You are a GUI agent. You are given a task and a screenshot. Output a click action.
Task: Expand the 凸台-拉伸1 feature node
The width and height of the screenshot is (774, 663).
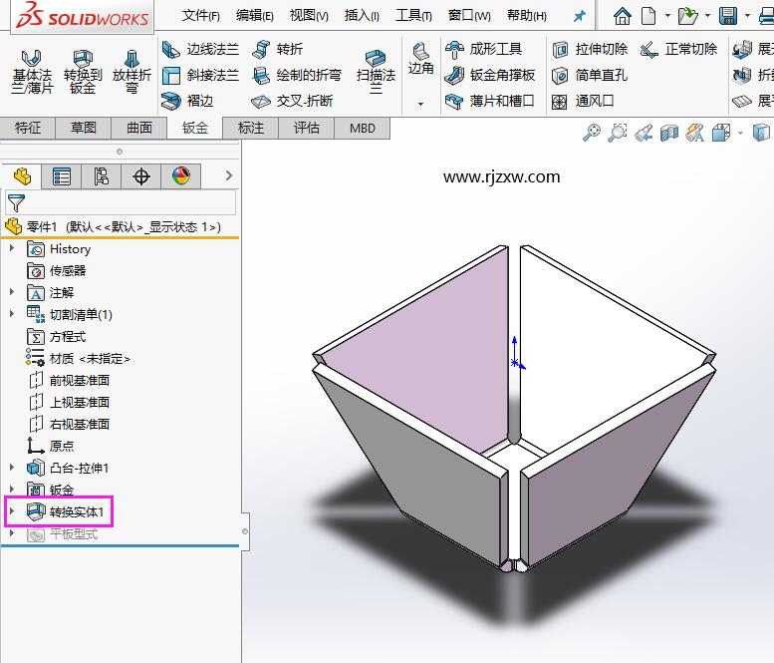12,467
